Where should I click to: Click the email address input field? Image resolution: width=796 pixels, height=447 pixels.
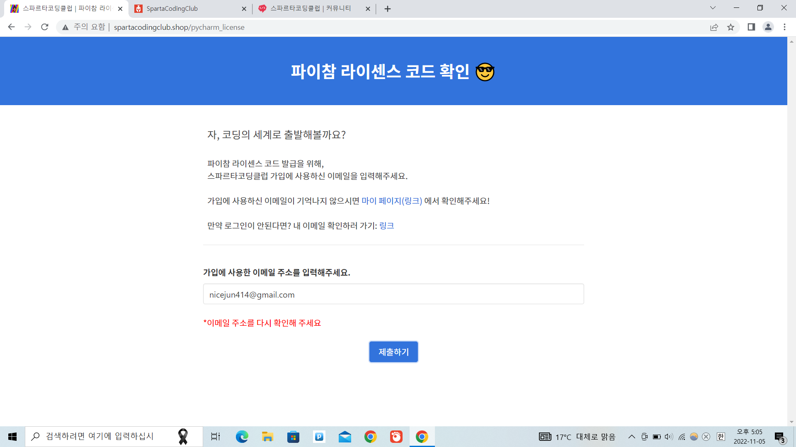pos(393,294)
